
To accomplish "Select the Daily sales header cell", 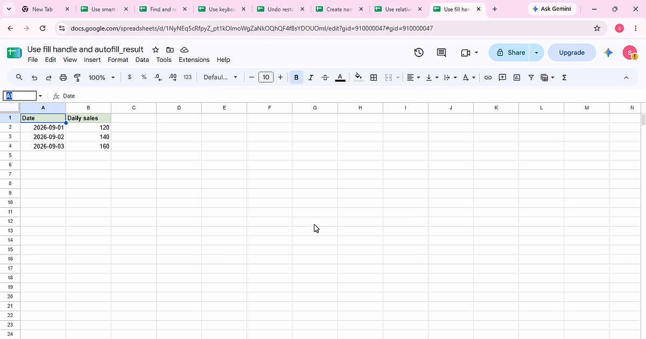I will [x=88, y=118].
